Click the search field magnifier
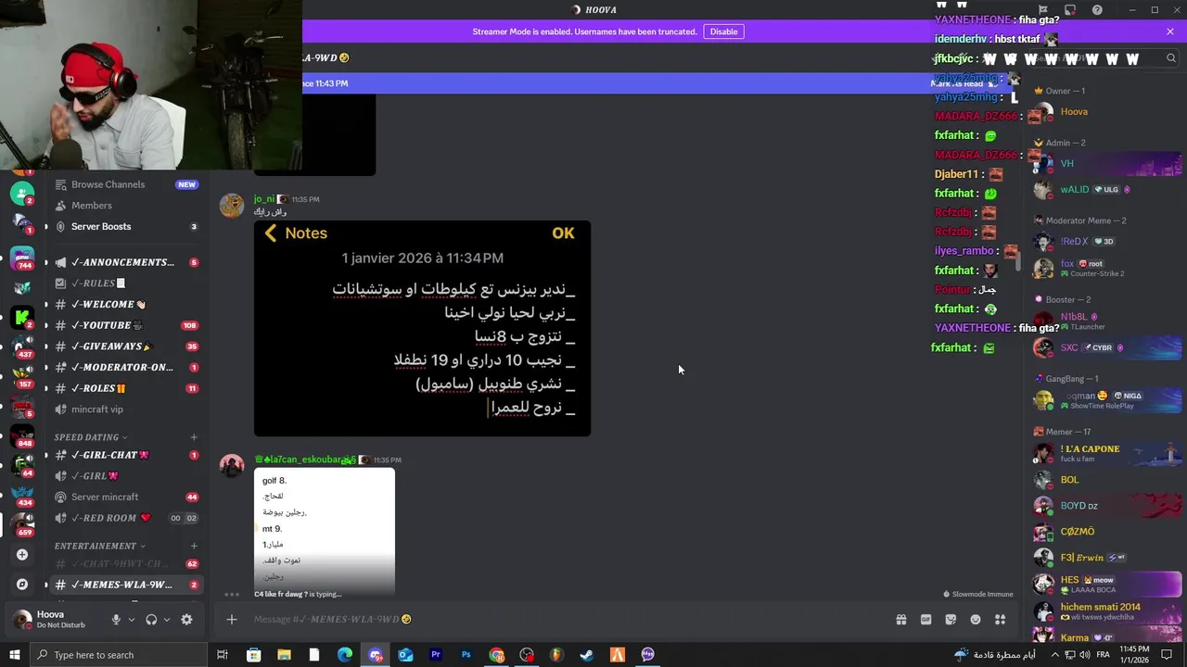1187x667 pixels. (1170, 58)
